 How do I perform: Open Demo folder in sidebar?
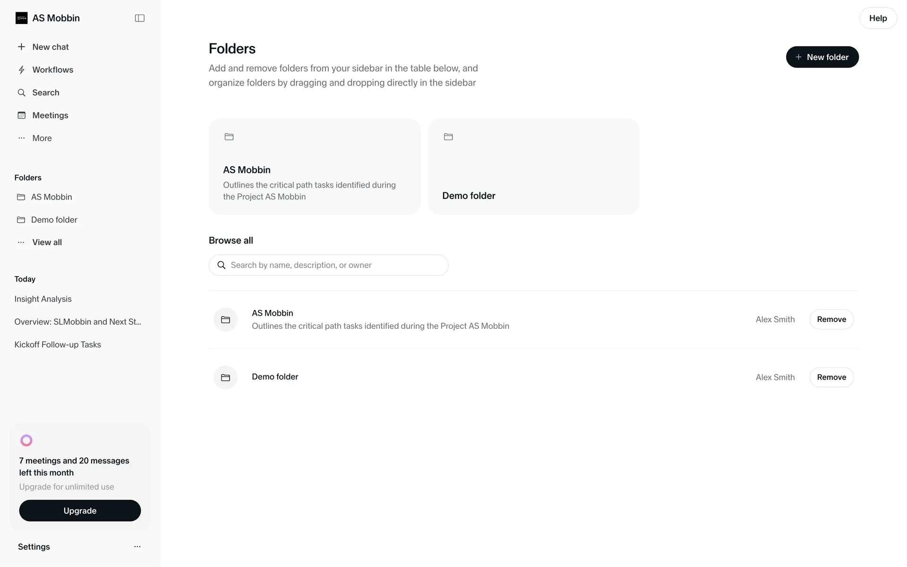pos(54,220)
